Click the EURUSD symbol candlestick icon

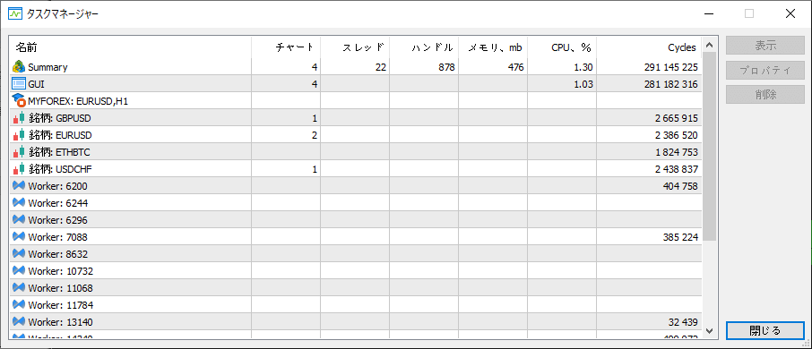point(19,135)
